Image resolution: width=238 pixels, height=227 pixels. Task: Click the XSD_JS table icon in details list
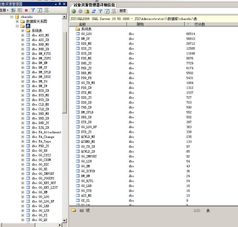pos(78,48)
